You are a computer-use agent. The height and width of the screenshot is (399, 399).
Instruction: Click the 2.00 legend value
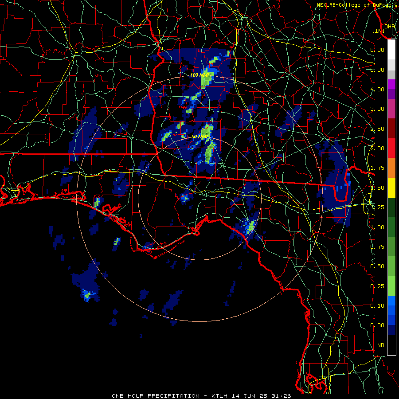pyautogui.click(x=377, y=149)
